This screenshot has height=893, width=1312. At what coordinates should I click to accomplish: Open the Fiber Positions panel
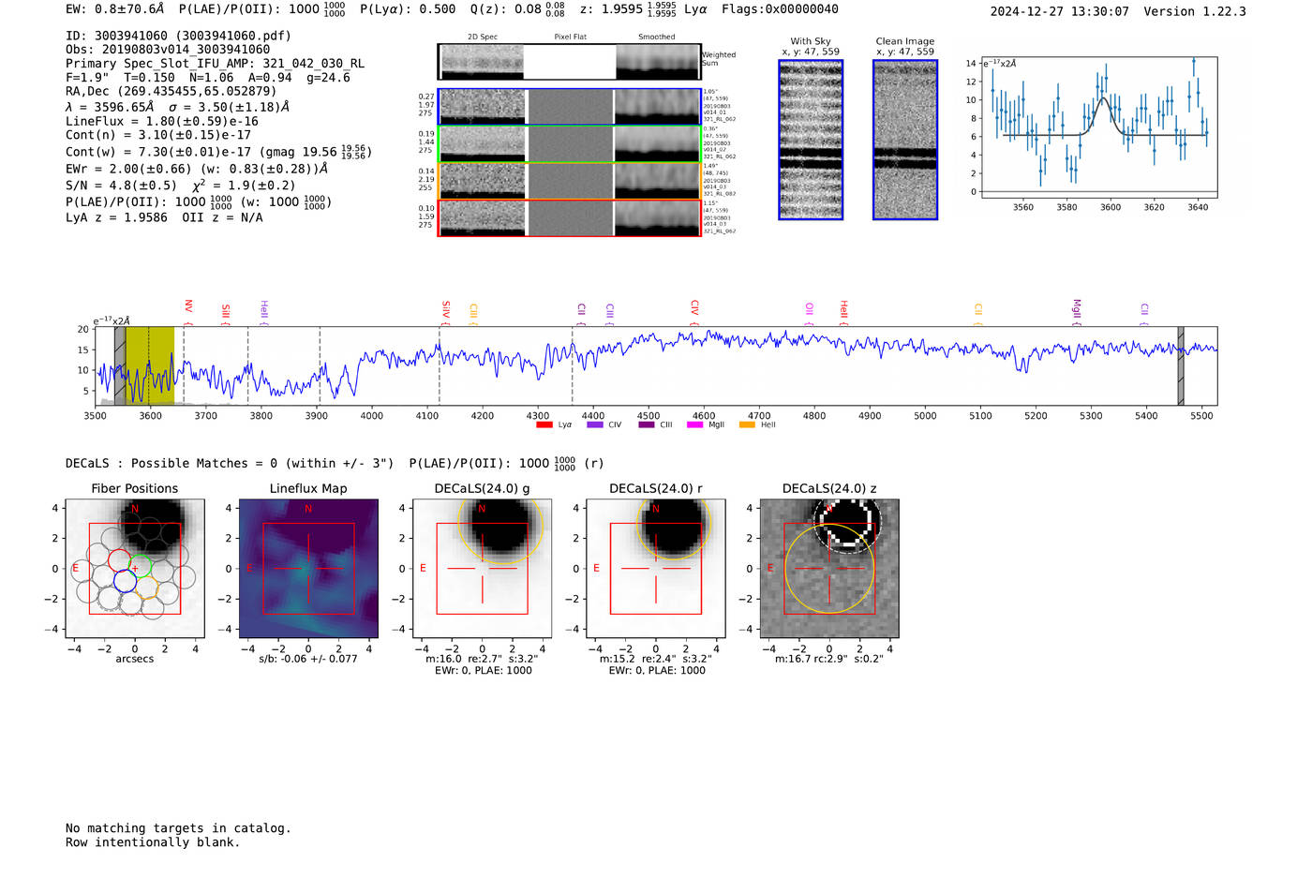tap(135, 569)
